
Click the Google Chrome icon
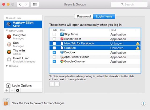62,61
